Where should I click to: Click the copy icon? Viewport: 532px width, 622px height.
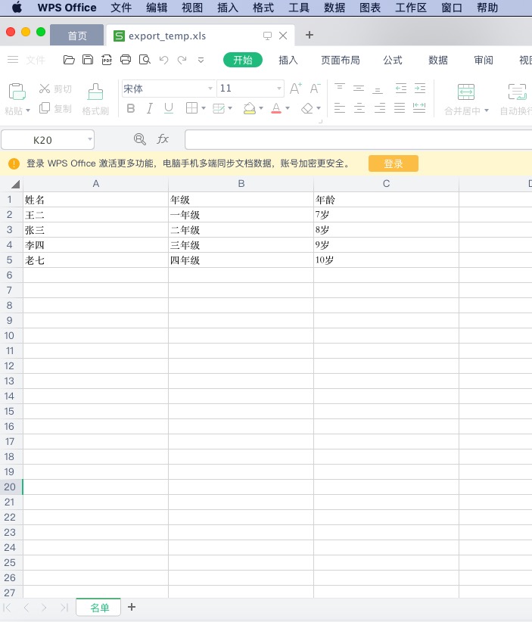coord(45,108)
